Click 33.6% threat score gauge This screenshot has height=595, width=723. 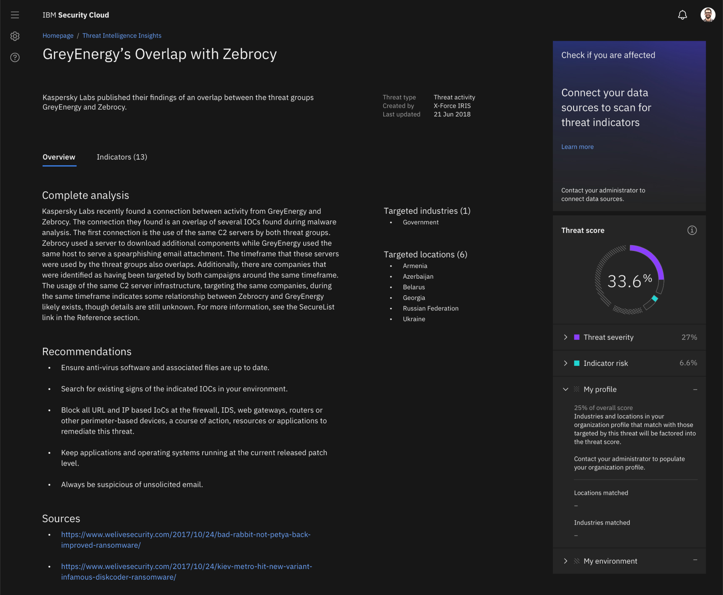tap(630, 280)
